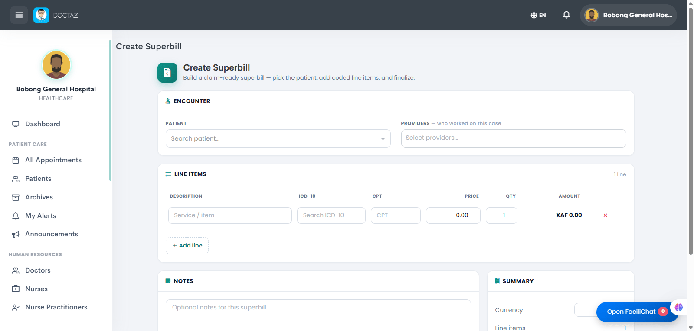The width and height of the screenshot is (694, 331).
Task: Click the sidebar hospital profile avatar
Action: [x=56, y=65]
